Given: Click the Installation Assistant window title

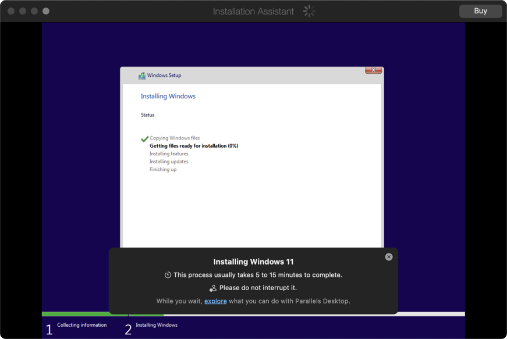Looking at the screenshot, I should click(x=253, y=11).
